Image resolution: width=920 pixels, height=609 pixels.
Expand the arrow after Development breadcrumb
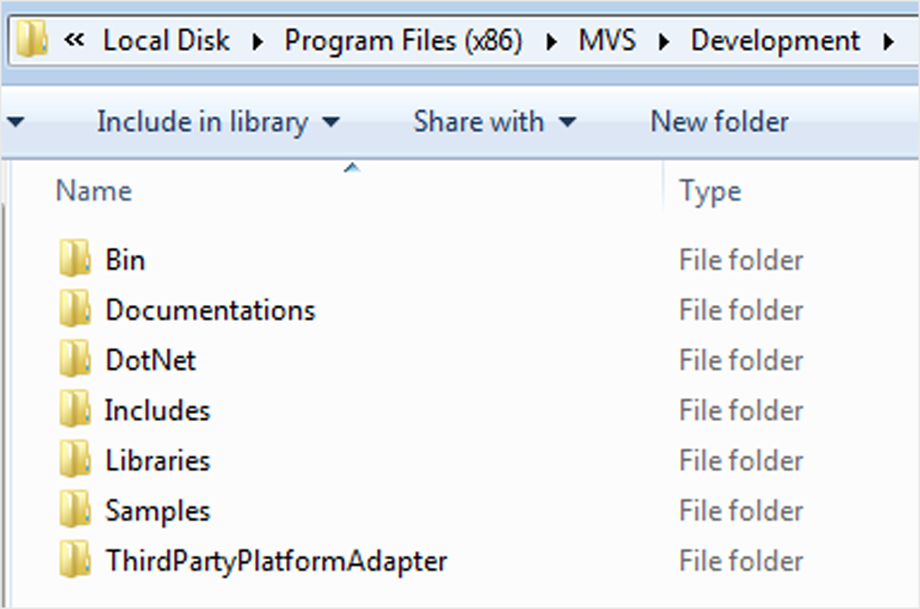point(888,41)
